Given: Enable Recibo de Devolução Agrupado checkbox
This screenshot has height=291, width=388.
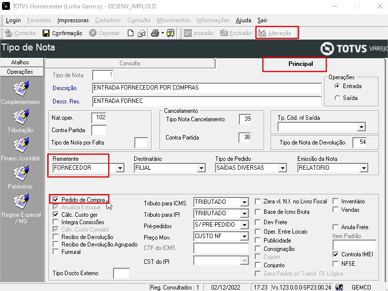Looking at the screenshot, I should tap(55, 244).
